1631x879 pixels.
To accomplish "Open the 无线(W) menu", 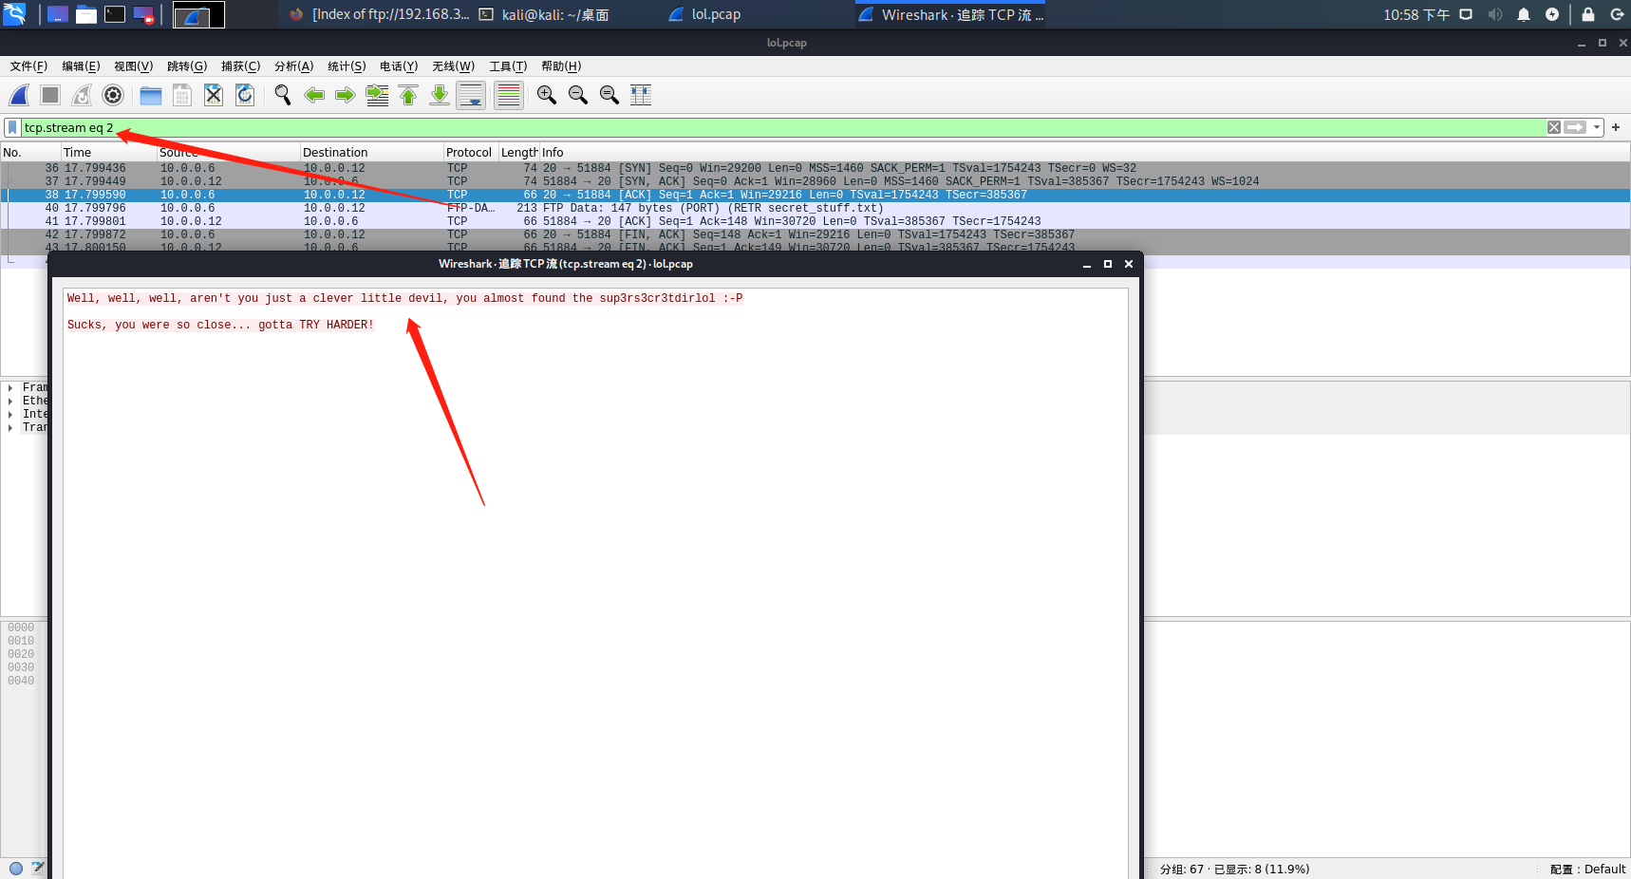I will coord(453,66).
